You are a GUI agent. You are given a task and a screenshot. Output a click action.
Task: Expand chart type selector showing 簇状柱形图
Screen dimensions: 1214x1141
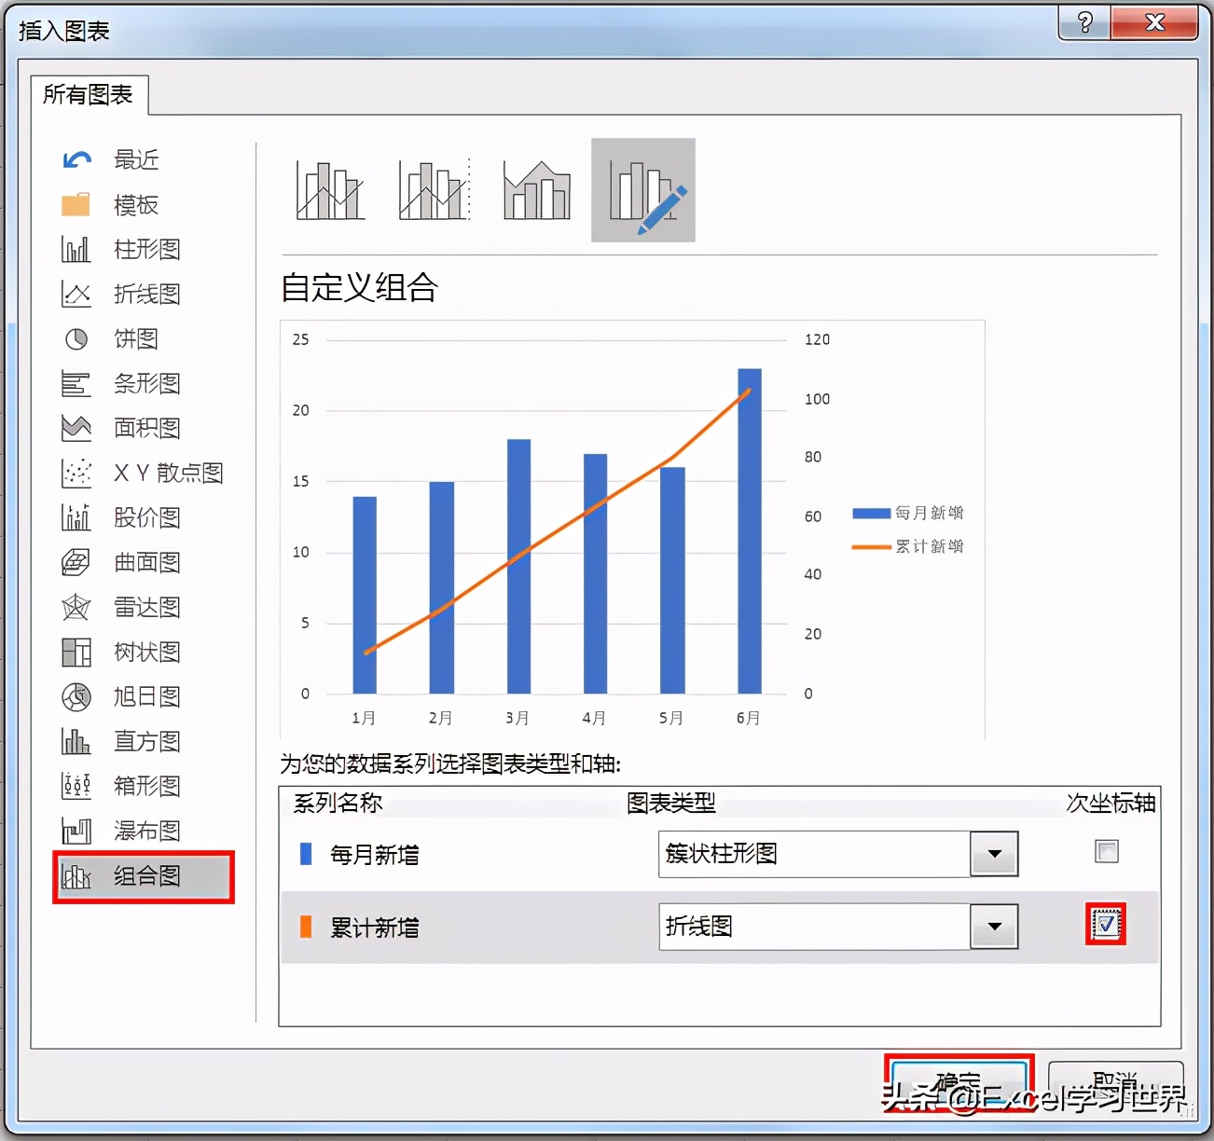tap(993, 853)
